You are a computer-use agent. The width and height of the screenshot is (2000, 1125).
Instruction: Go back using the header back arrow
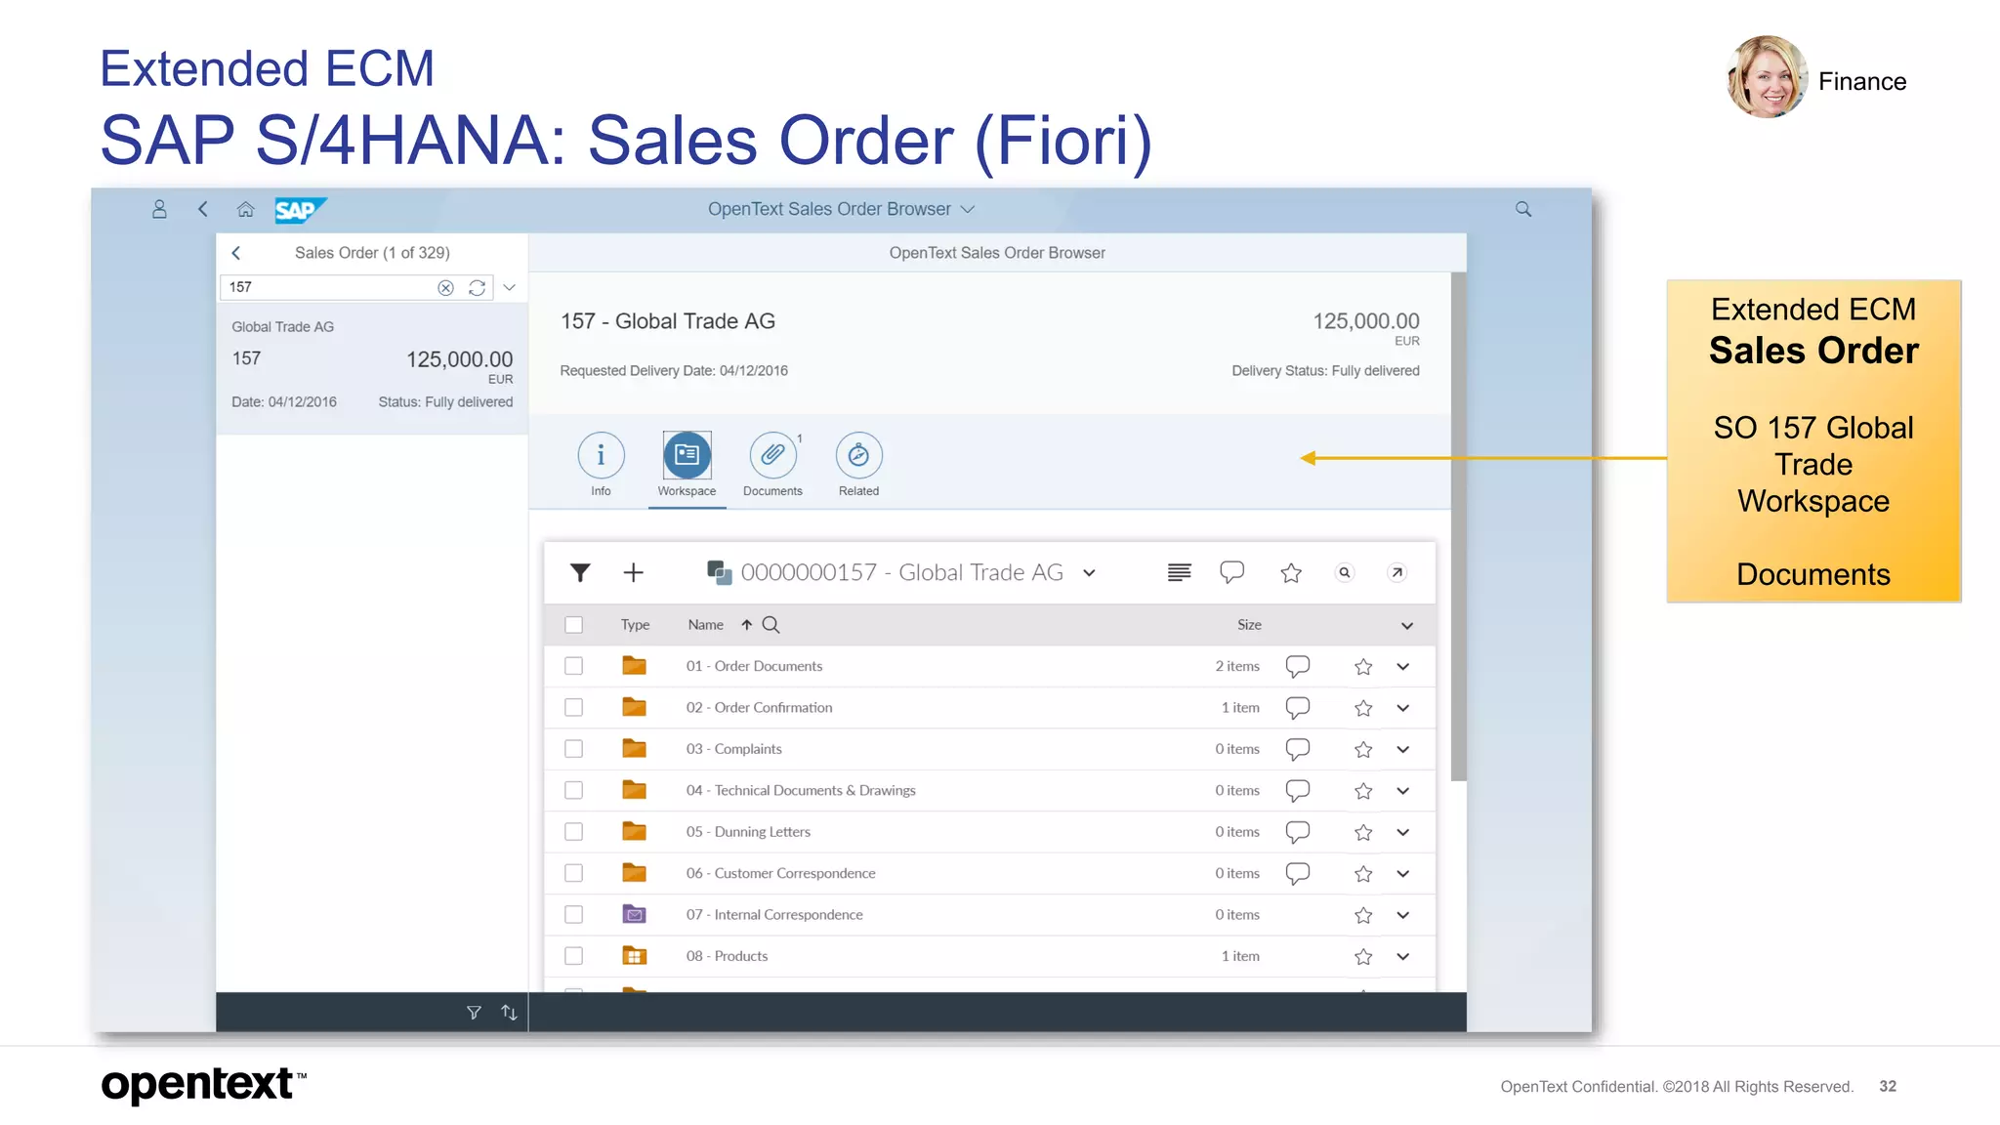click(203, 209)
